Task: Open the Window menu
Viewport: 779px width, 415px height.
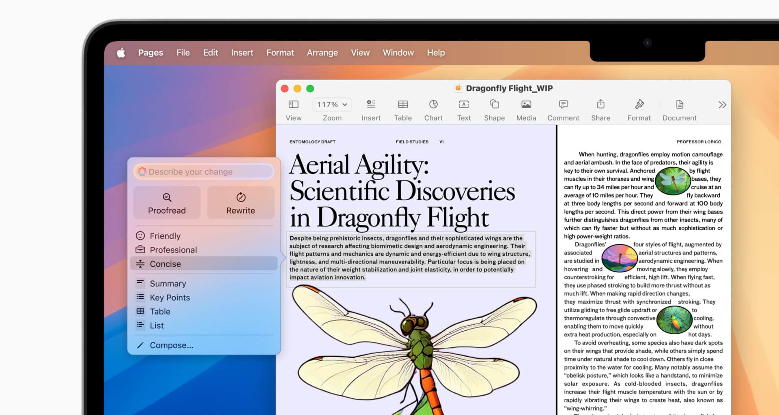Action: [398, 53]
